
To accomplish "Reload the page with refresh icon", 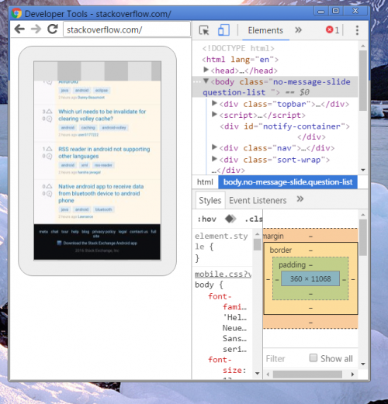I will [x=53, y=29].
